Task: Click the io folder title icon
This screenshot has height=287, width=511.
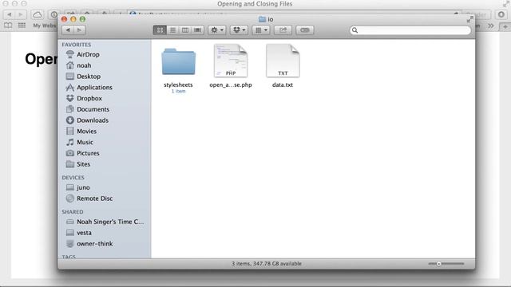Action: click(x=262, y=19)
